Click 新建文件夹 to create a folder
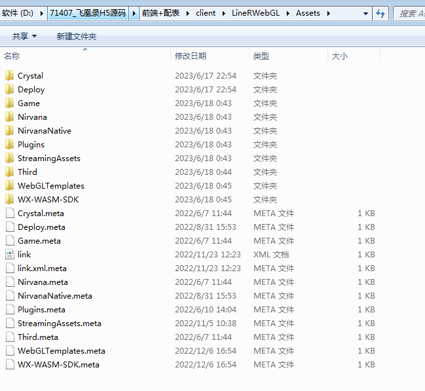 77,37
